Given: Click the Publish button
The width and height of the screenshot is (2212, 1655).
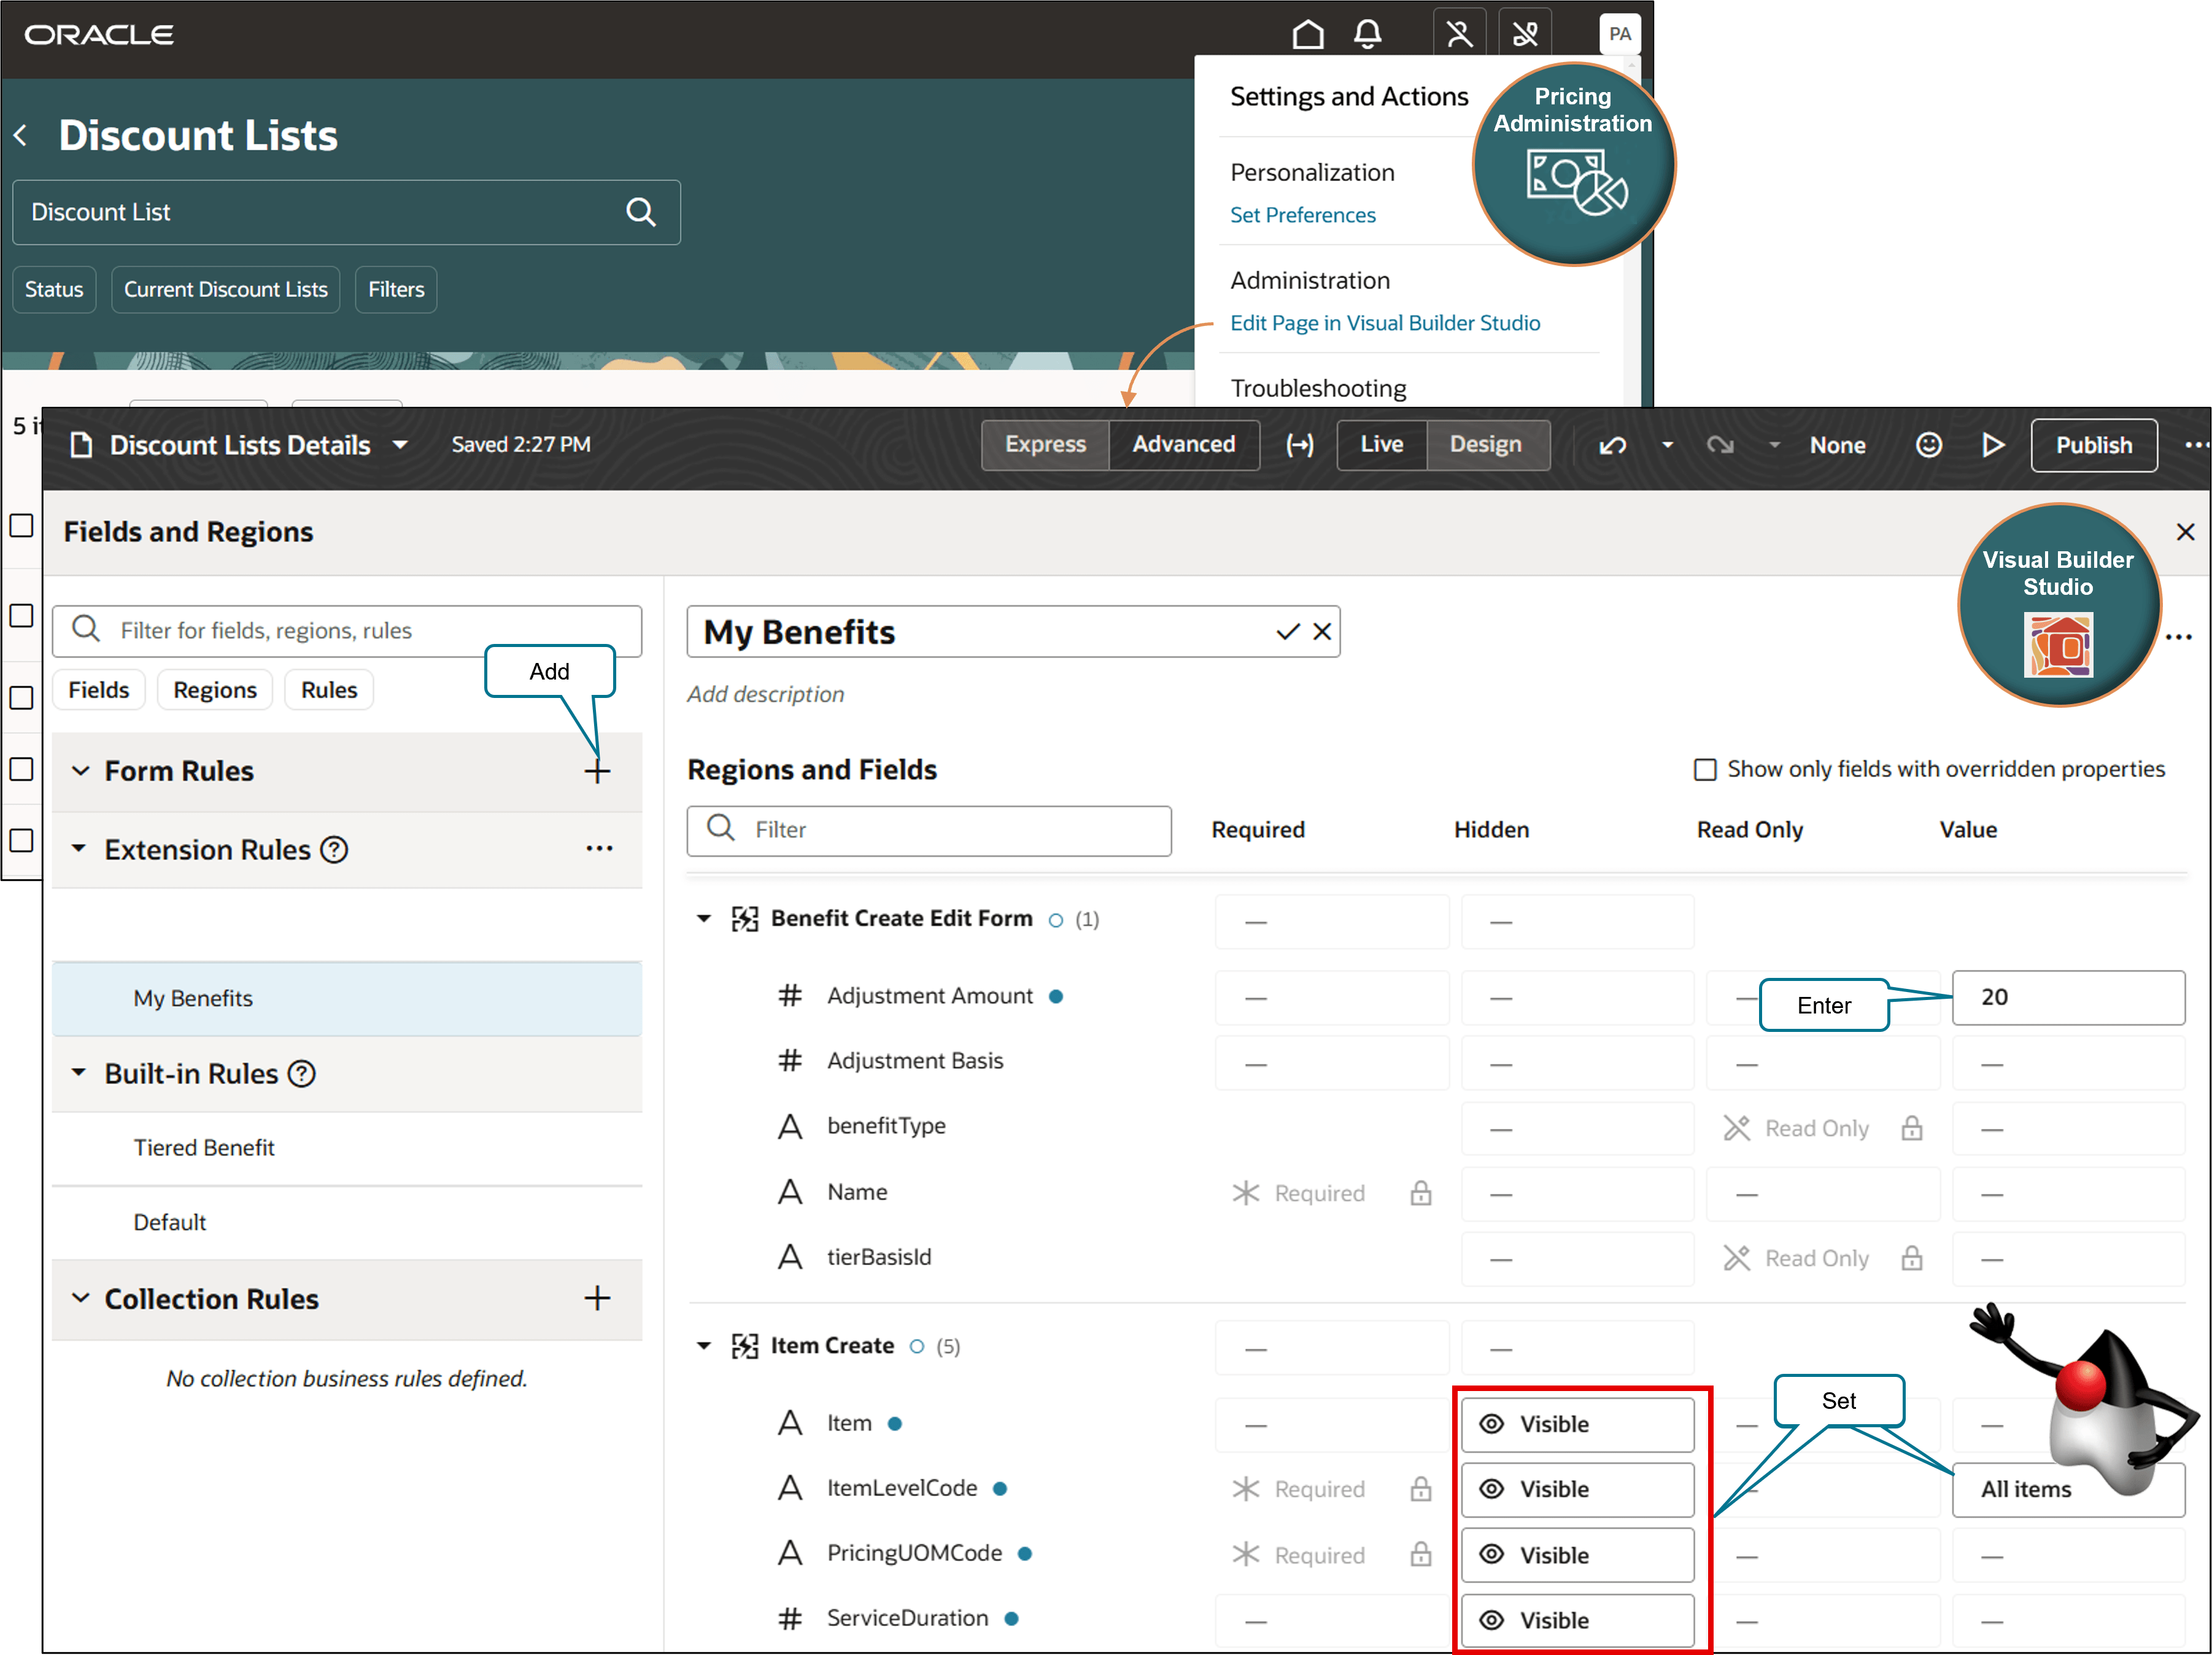Looking at the screenshot, I should (2093, 445).
